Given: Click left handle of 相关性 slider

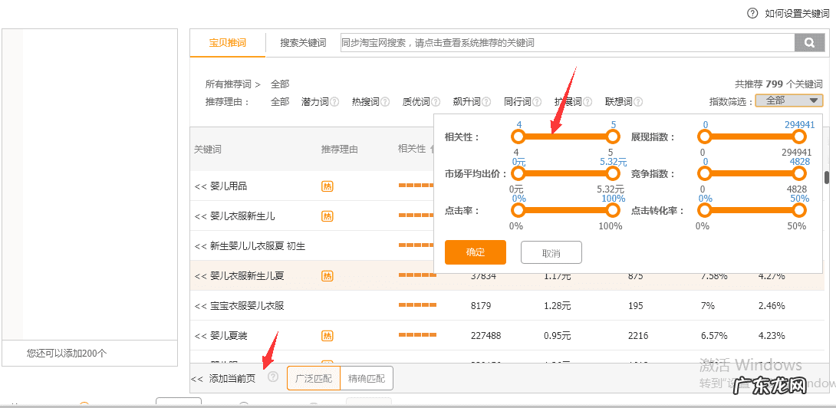Looking at the screenshot, I should pos(518,137).
